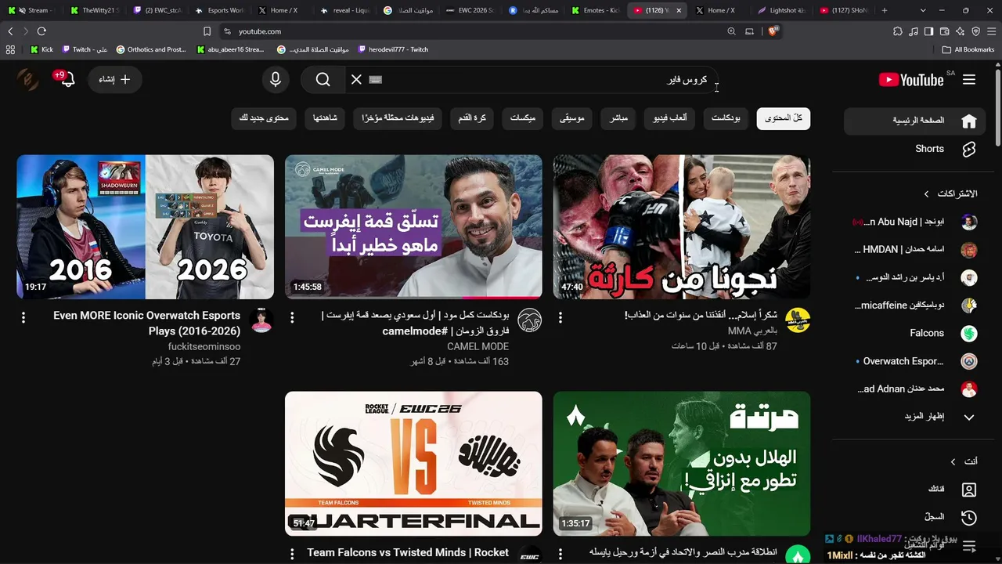Open options menu for 'شكراً إسلام' video

[x=560, y=317]
